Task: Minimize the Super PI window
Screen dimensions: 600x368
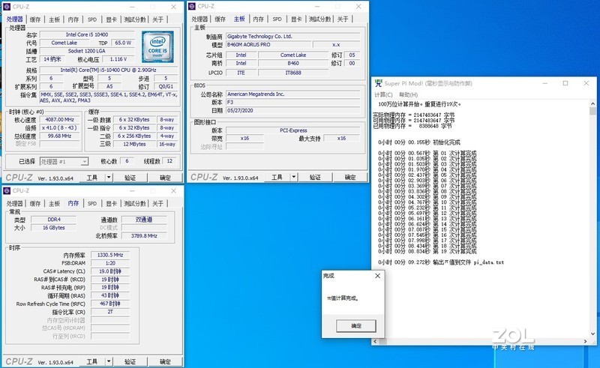Action: pos(545,83)
